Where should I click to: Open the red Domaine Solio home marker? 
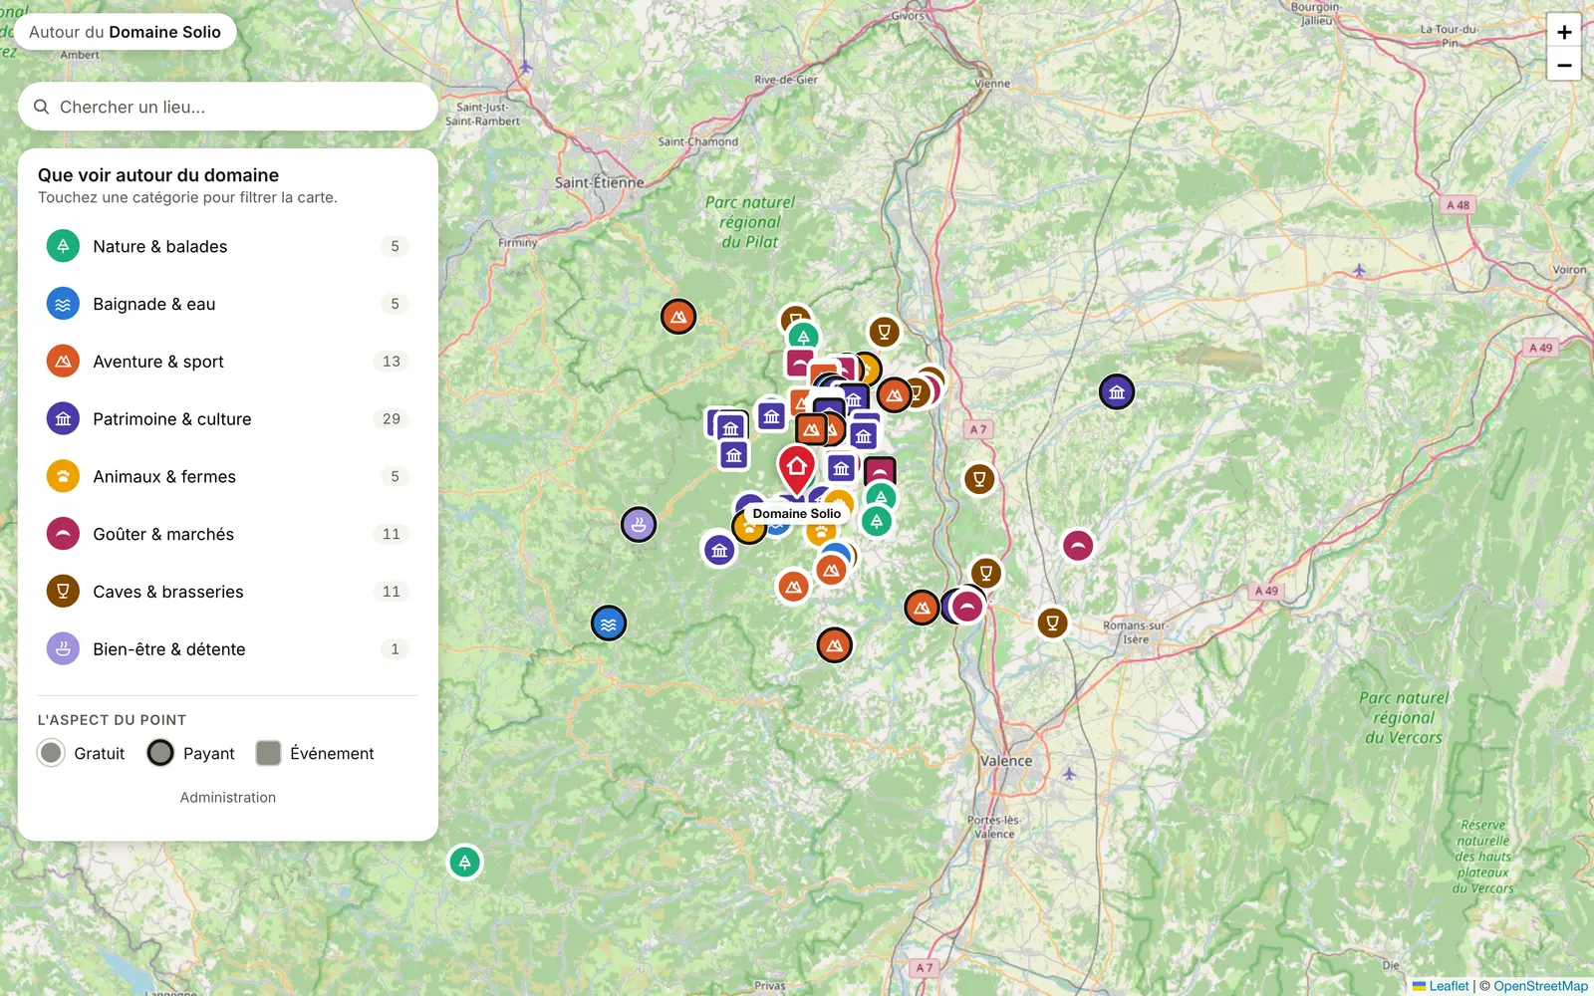[796, 468]
